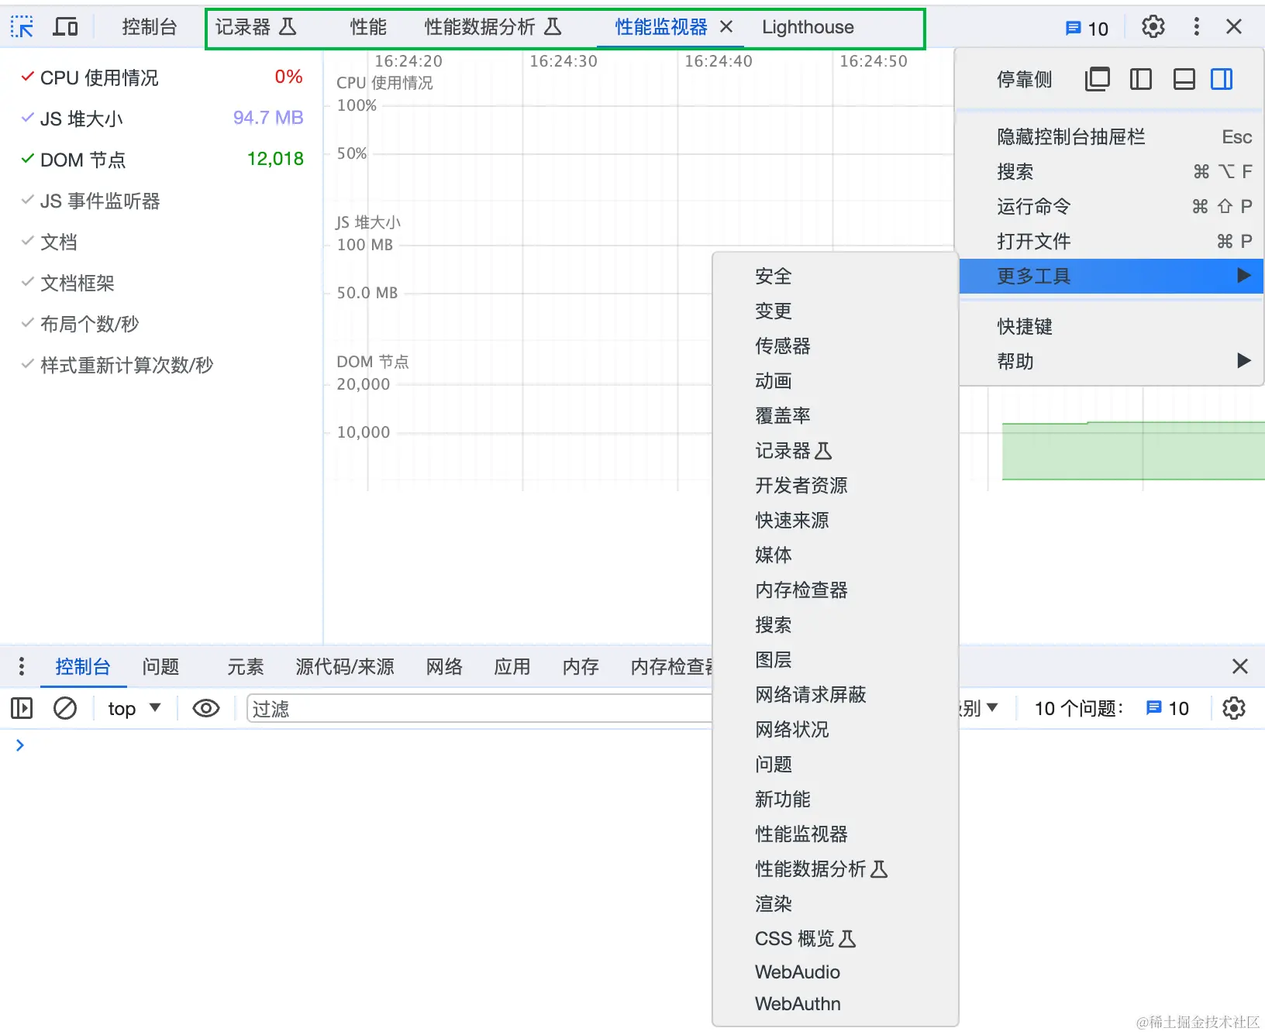This screenshot has width=1265, height=1035.
Task: Select the 性能监视器 tab
Action: (661, 27)
